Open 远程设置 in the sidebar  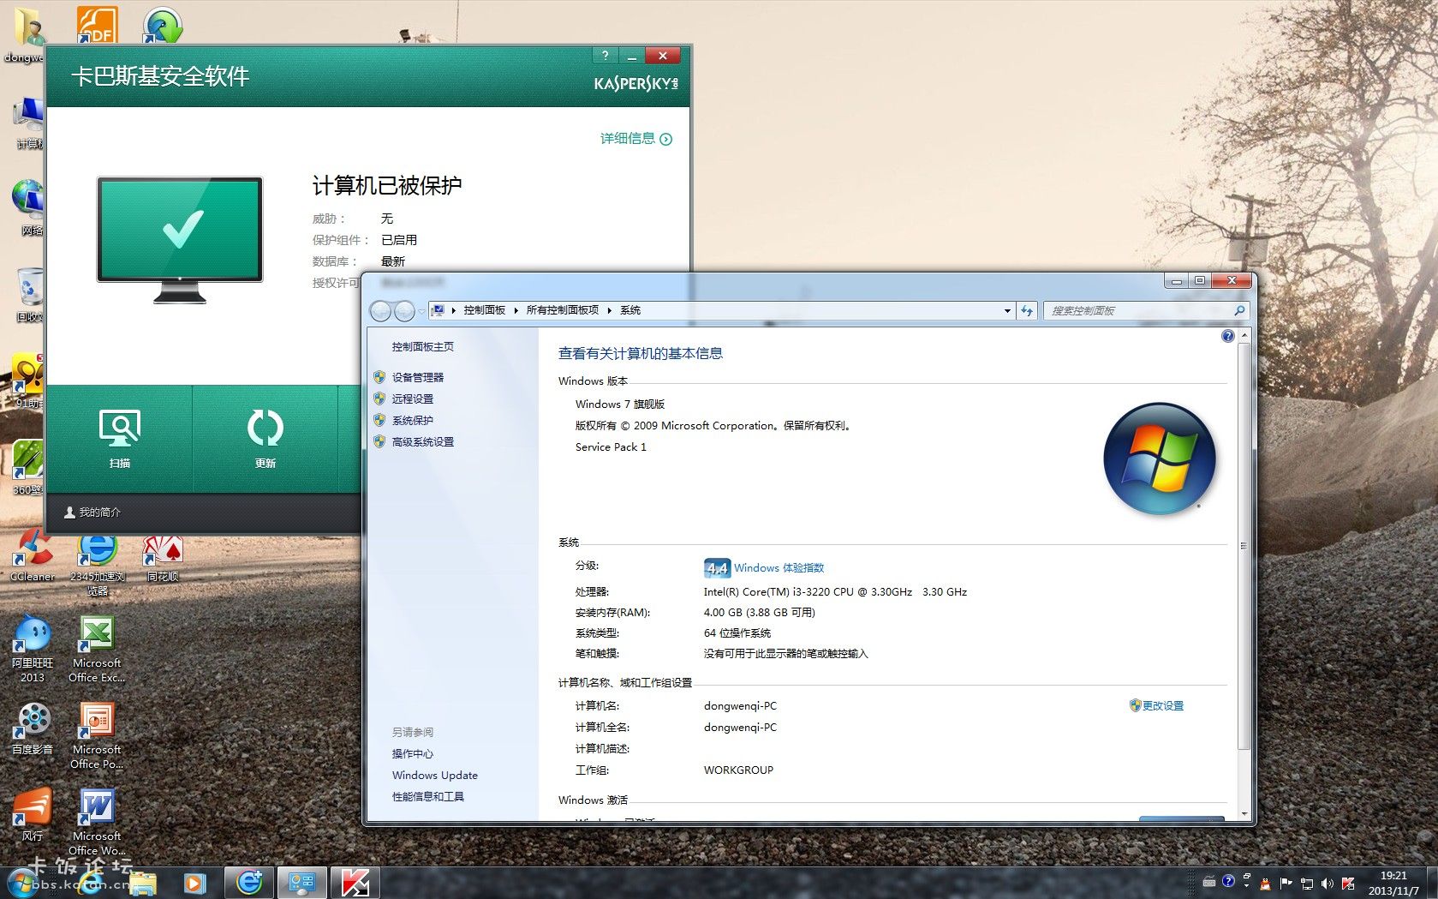tap(413, 399)
